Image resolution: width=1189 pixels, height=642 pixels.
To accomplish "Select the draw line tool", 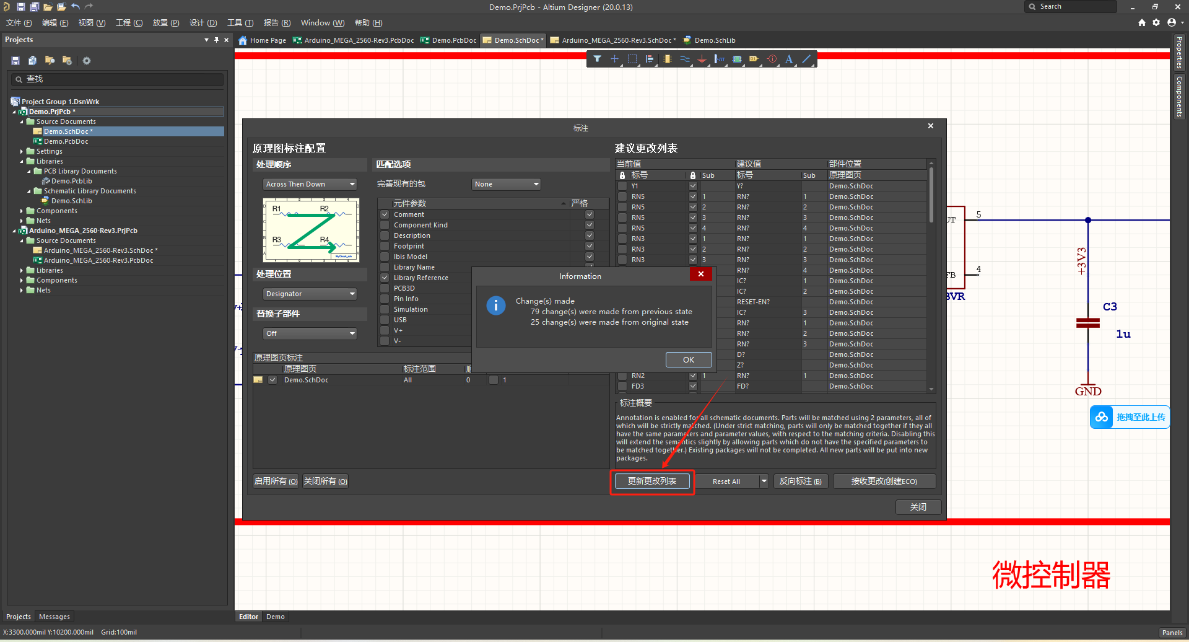I will point(806,59).
